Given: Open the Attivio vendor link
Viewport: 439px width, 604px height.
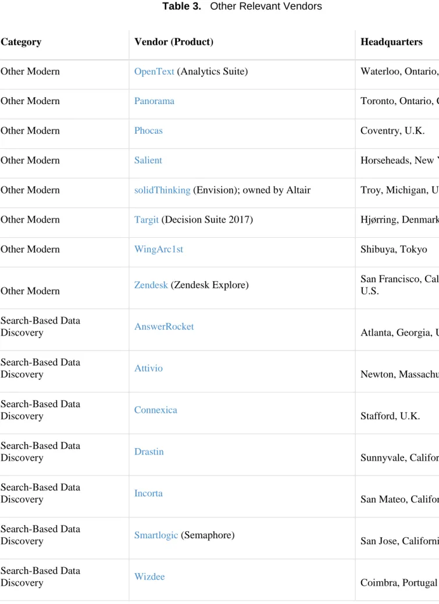Looking at the screenshot, I should (148, 368).
